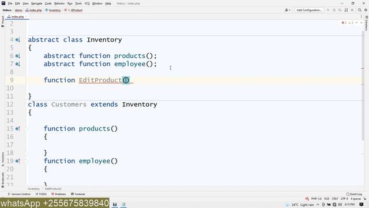Screen dimensions: 369x208
Task: Click the taskbar clock showing 9:15 PM
Action: coord(349,205)
